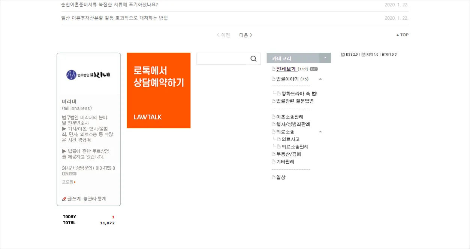Collapse the 카테고리 panel arrow button
470x249 pixels.
(325, 58)
